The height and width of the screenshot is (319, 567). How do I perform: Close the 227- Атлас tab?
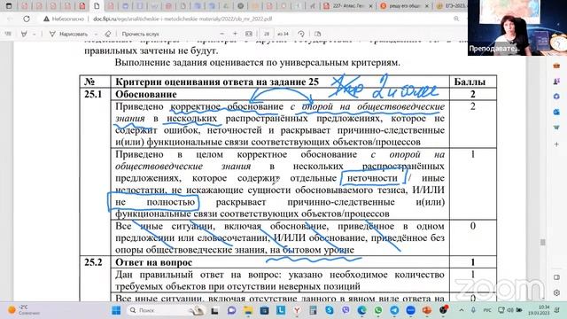point(370,6)
